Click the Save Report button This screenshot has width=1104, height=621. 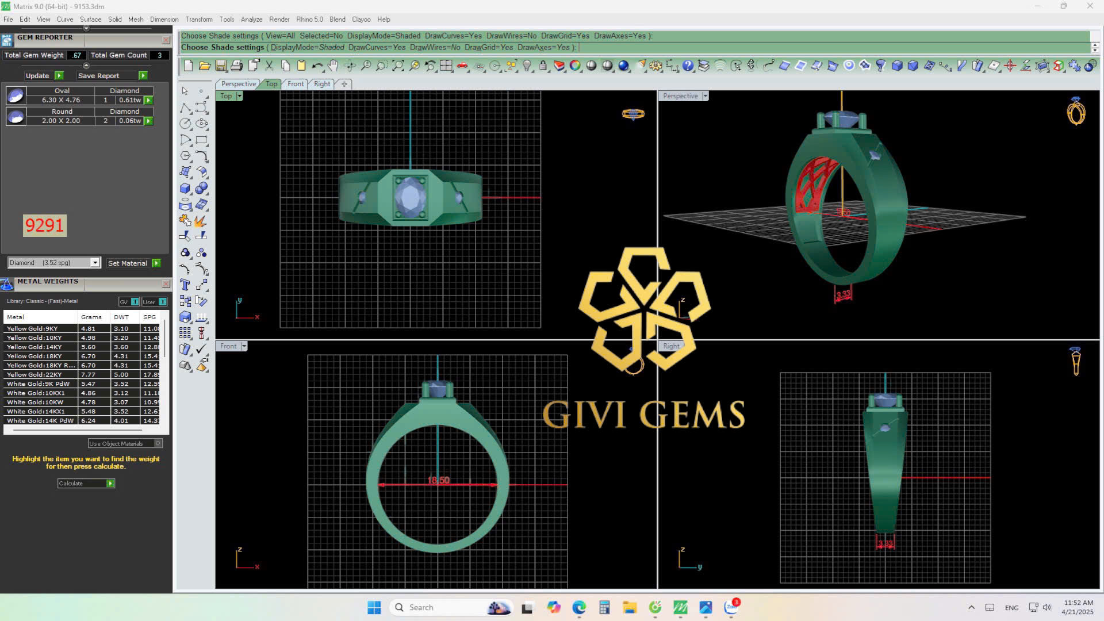[x=113, y=75]
